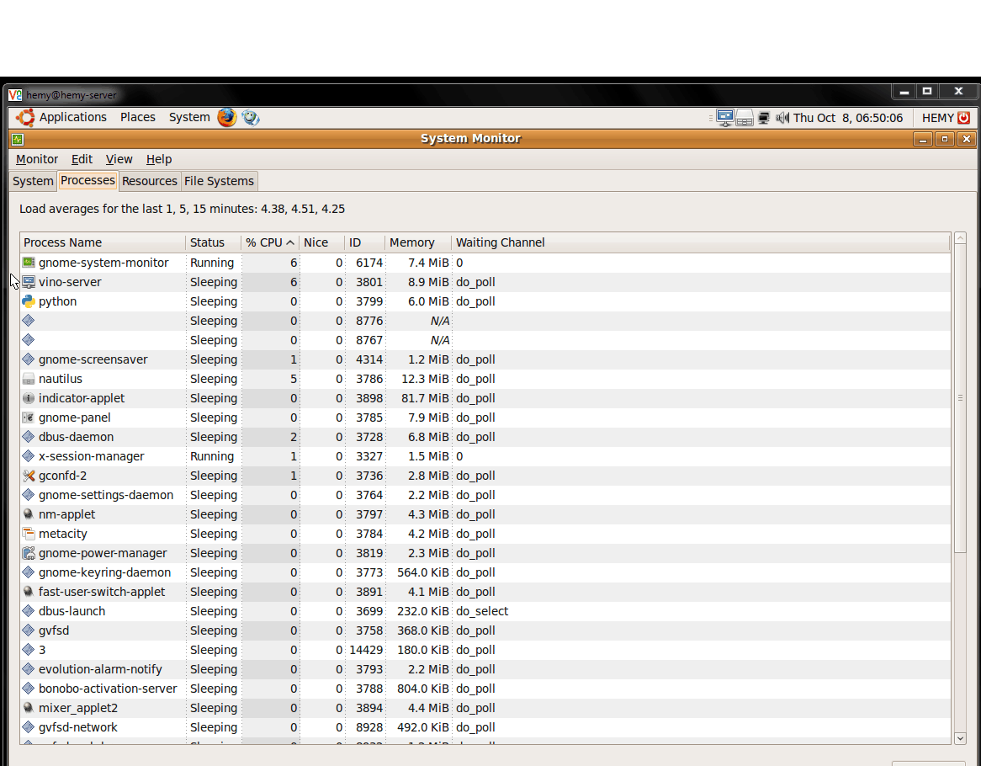Switch to the Resources tab

tap(150, 181)
